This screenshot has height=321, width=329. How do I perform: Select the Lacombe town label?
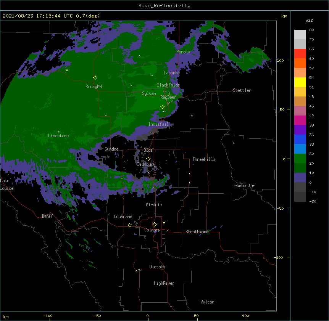click(x=172, y=73)
